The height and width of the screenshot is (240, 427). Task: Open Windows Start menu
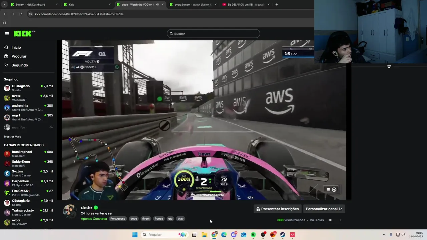(x=135, y=235)
